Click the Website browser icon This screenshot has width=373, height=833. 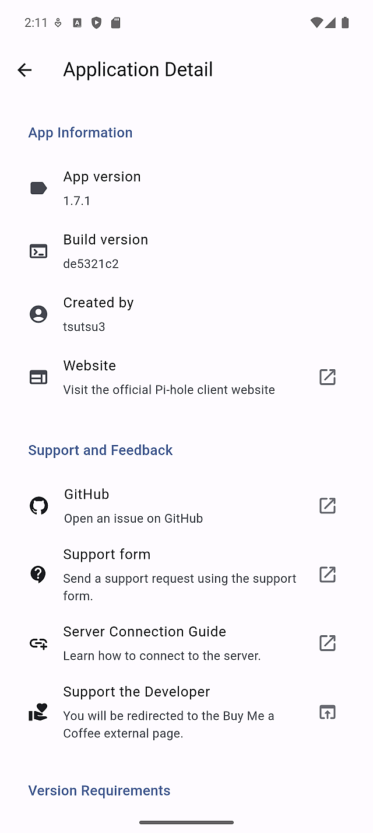[x=38, y=377]
